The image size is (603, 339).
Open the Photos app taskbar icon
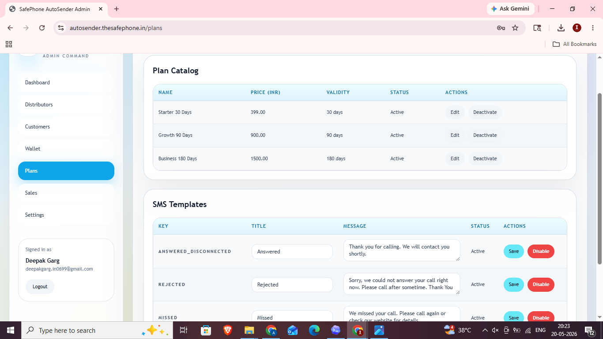(x=379, y=330)
